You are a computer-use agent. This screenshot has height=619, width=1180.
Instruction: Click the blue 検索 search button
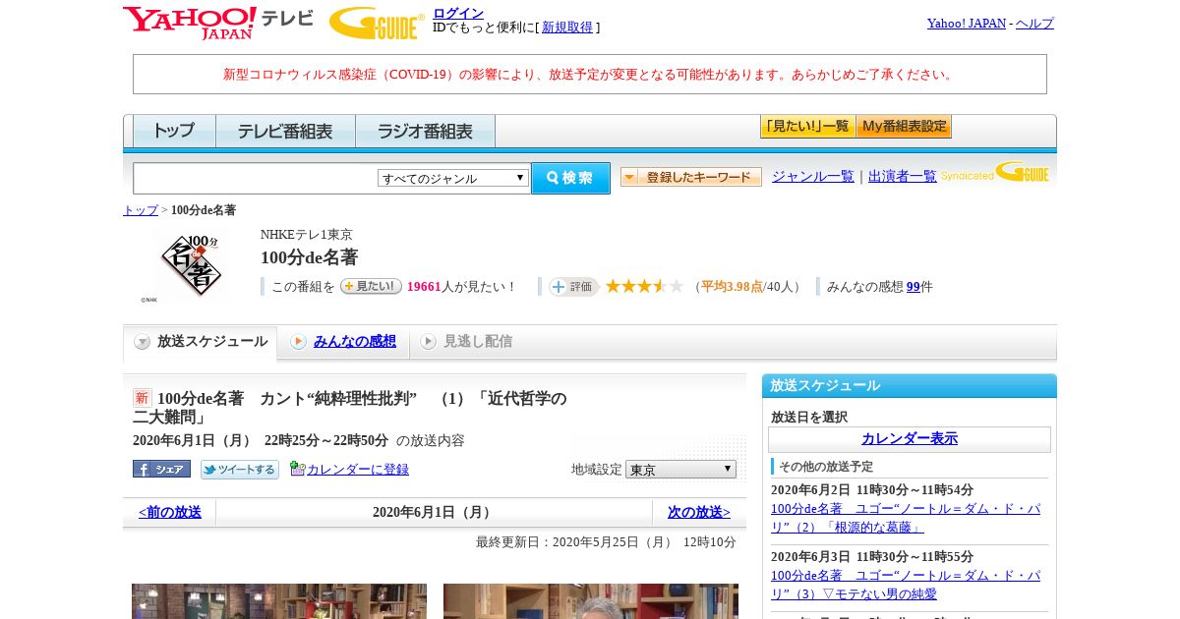pyautogui.click(x=570, y=178)
